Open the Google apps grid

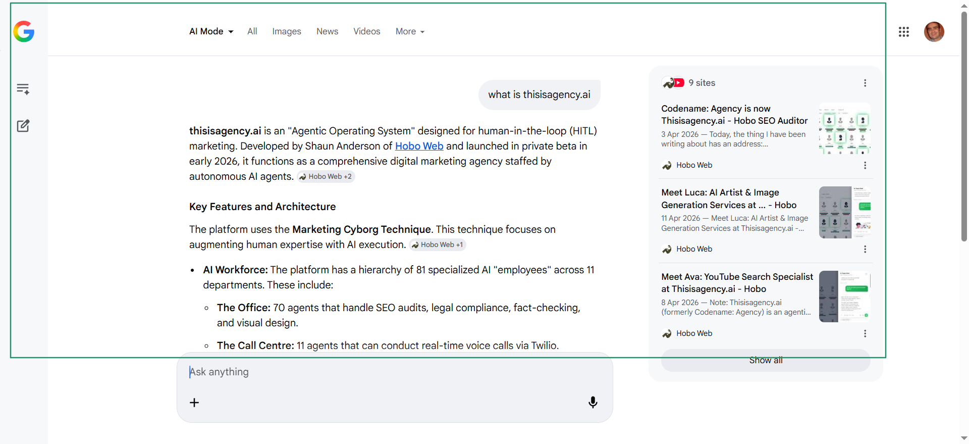[x=903, y=32]
